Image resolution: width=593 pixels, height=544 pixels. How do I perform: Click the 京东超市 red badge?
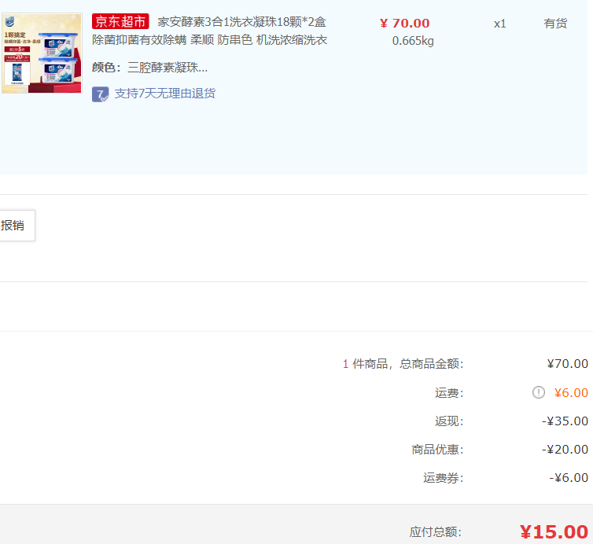(120, 21)
